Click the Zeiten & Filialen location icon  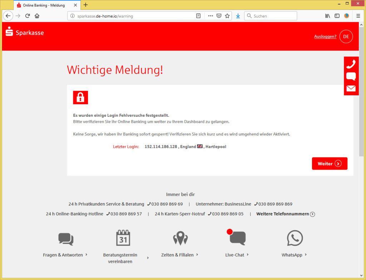coord(180,238)
